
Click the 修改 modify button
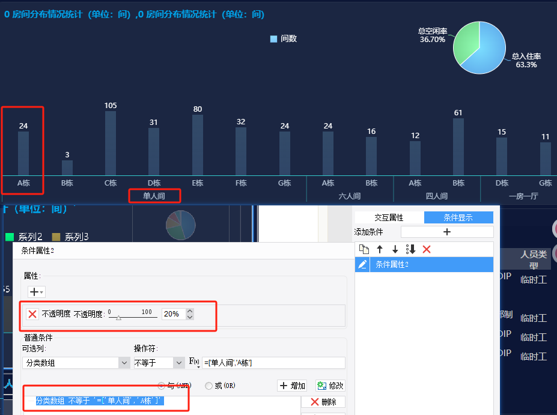(x=330, y=386)
